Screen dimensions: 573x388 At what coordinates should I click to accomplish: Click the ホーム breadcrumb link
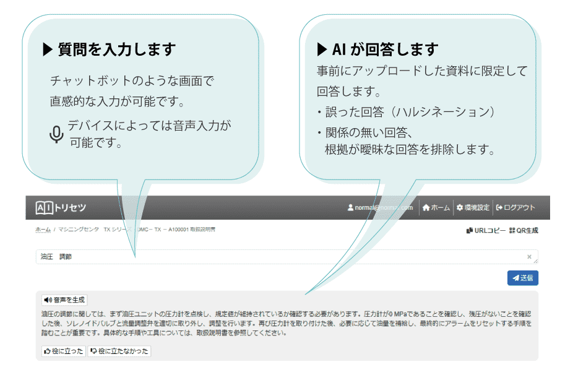pyautogui.click(x=43, y=230)
